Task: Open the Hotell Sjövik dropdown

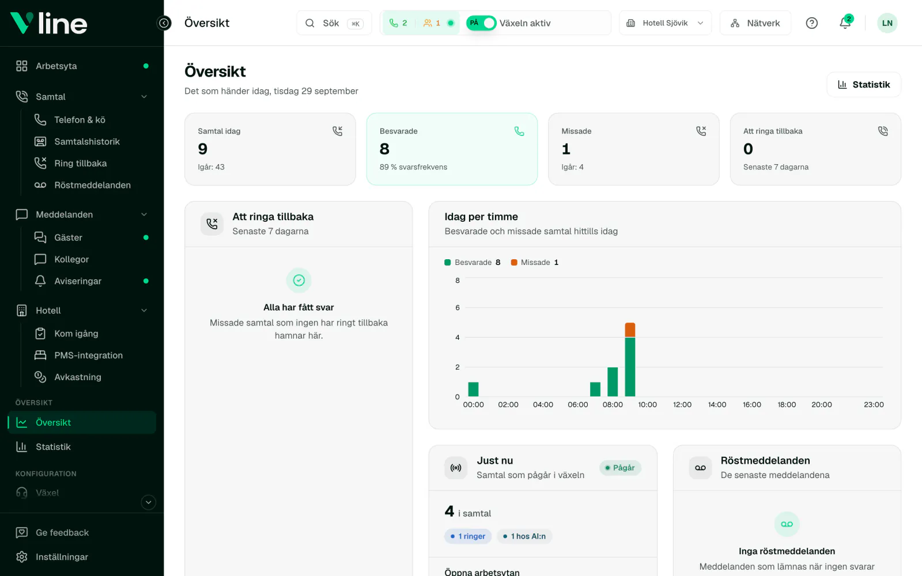Action: pos(665,23)
